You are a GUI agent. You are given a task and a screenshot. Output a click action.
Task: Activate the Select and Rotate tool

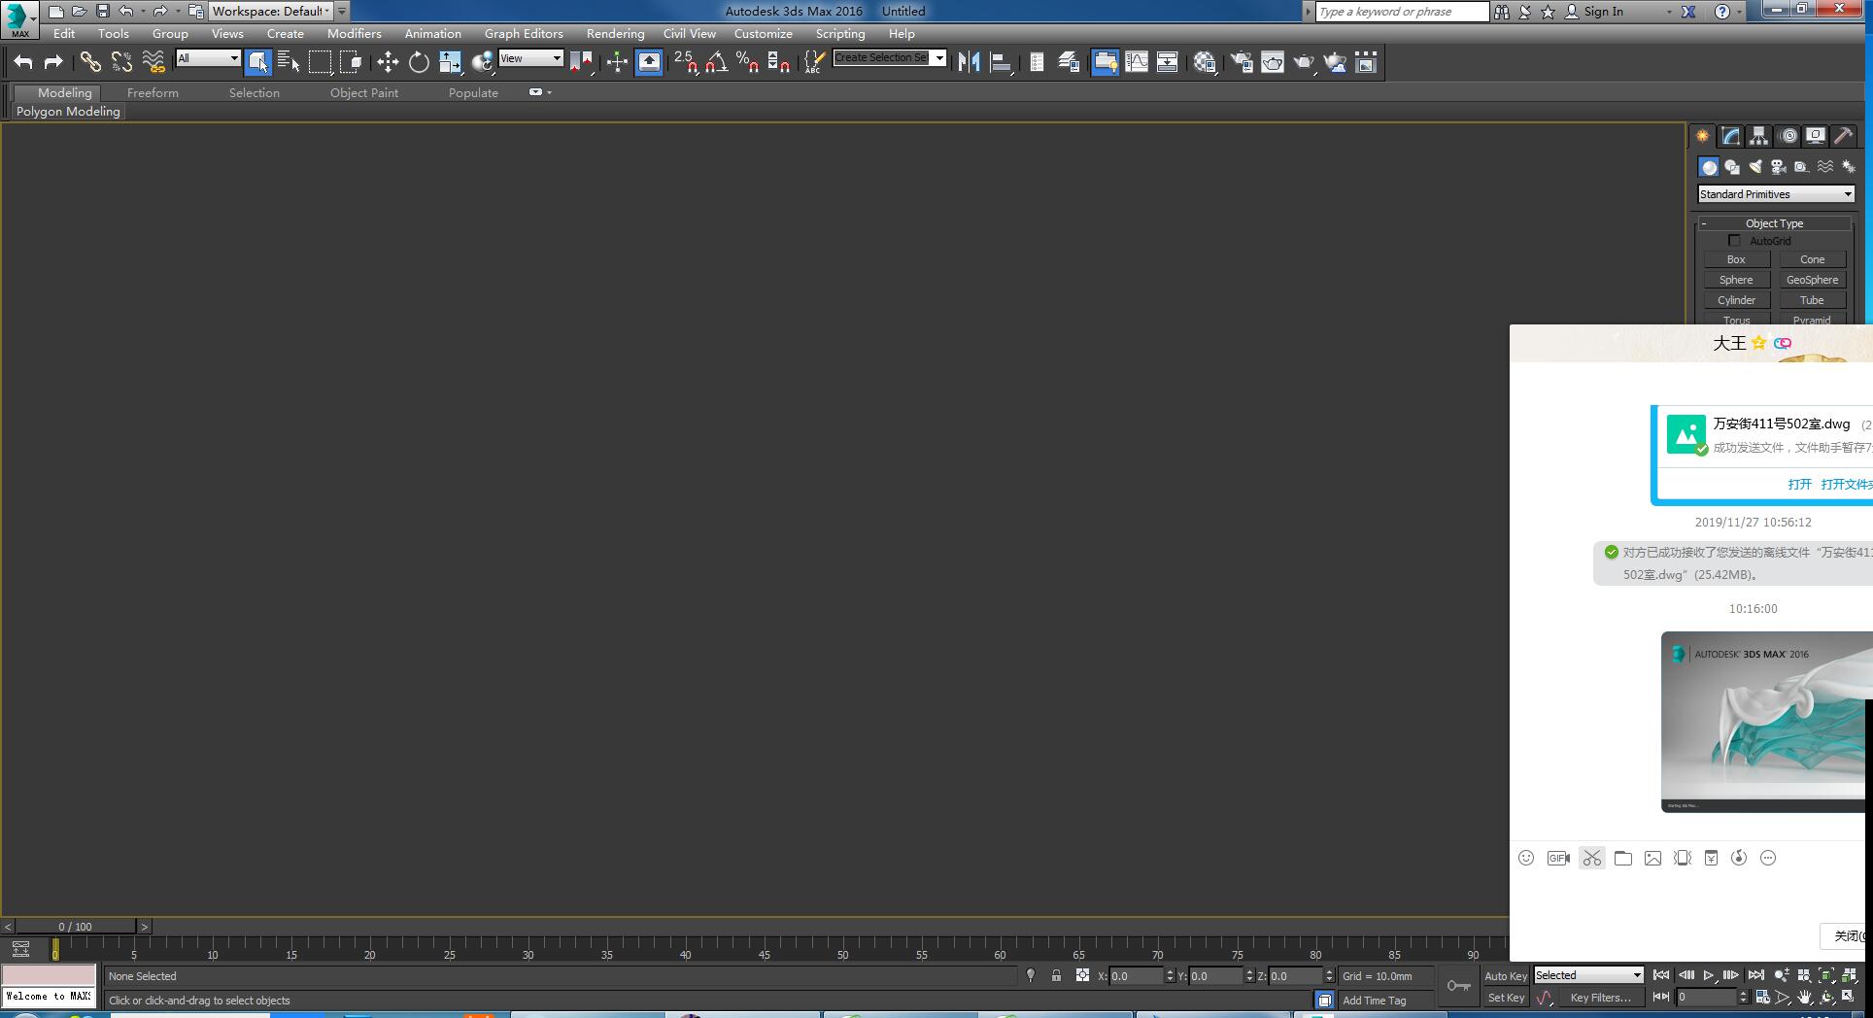(x=419, y=62)
